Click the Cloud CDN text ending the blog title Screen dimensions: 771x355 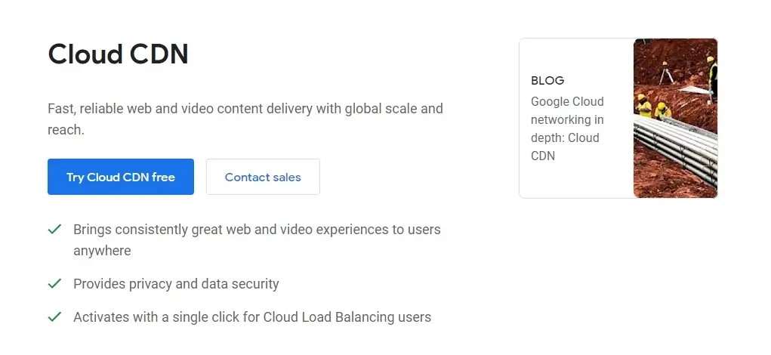pos(565,147)
